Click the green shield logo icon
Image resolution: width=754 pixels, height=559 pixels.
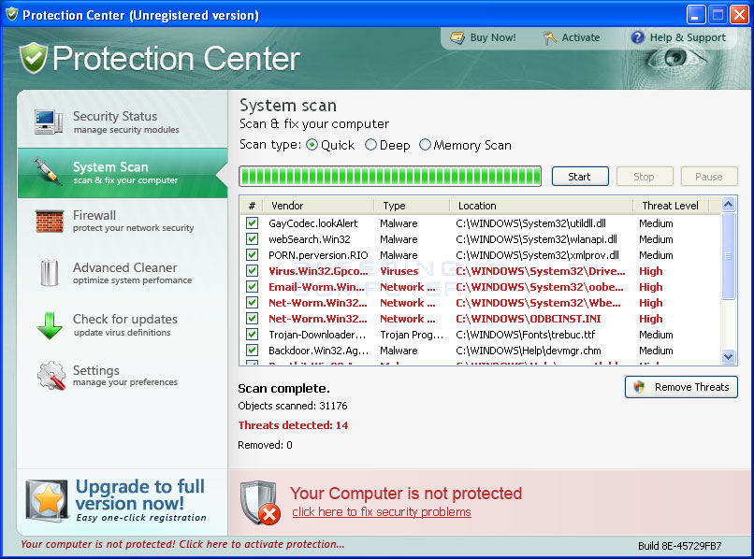(x=33, y=58)
